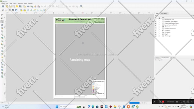Viewport: 194px width, 109px height.
Task: Open the Add Item menu
Action: tap(20, 3)
